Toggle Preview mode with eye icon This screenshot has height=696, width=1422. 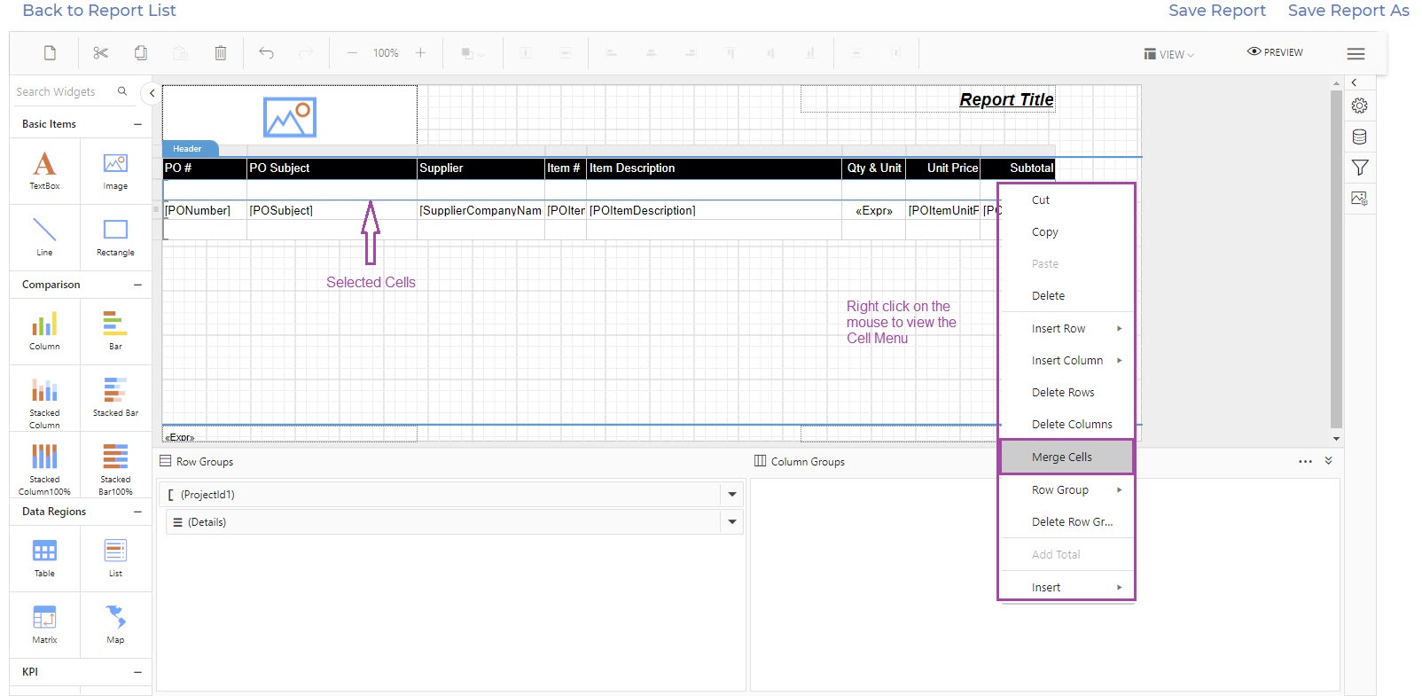coord(1275,52)
